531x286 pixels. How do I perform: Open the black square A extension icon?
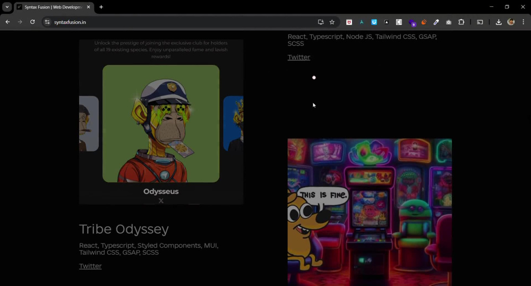[387, 22]
